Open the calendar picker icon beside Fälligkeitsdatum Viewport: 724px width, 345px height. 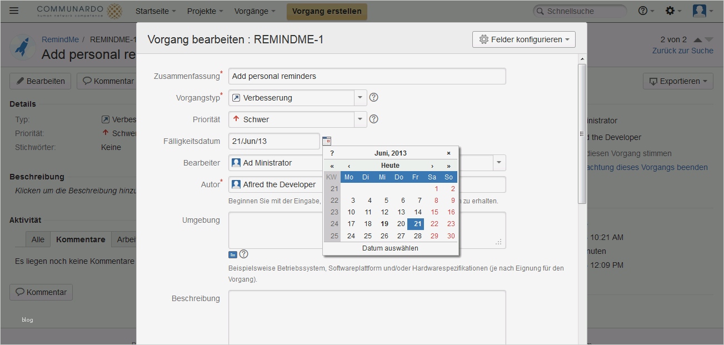click(327, 141)
